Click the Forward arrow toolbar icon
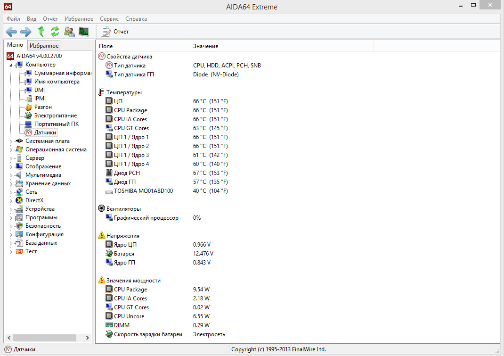Screen dimensions: 504x356 26,32
